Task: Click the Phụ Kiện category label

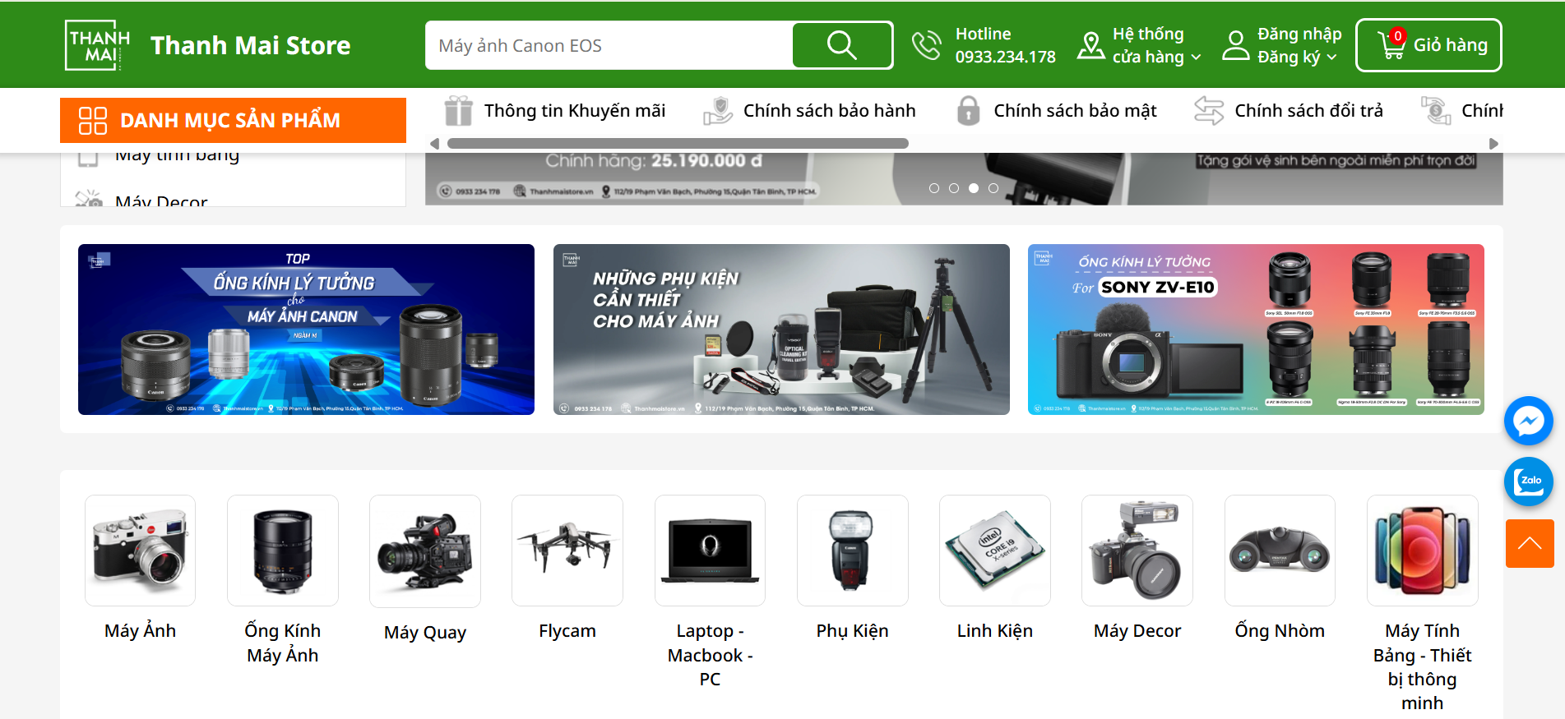Action: [x=852, y=630]
